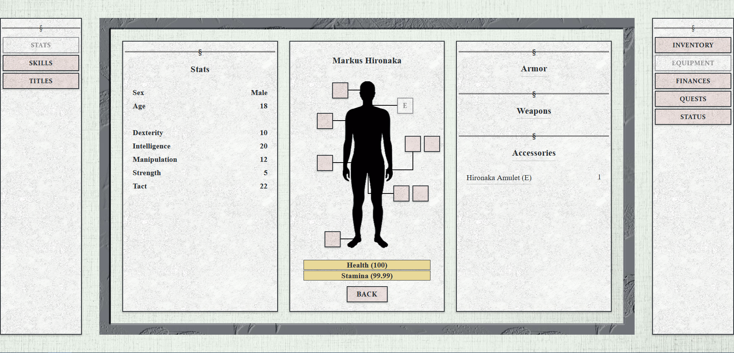734x353 pixels.
Task: Click the BACK button
Action: click(367, 294)
